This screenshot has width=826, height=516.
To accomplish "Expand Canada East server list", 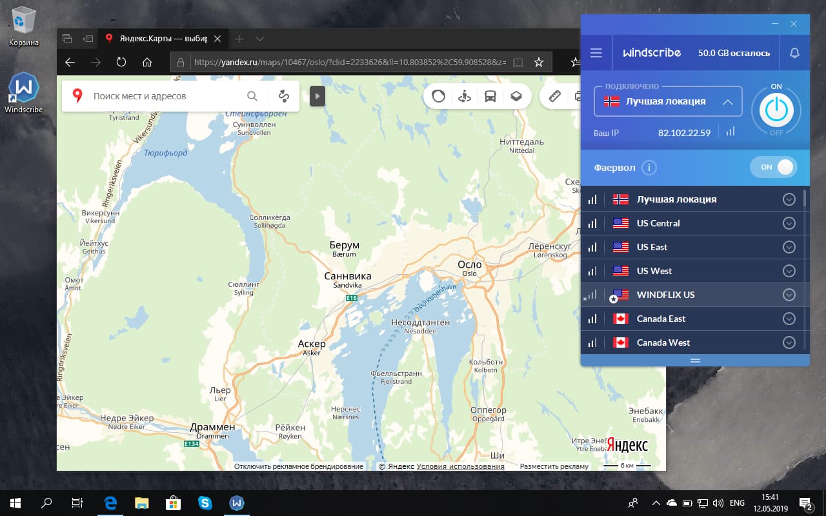I will click(x=789, y=319).
